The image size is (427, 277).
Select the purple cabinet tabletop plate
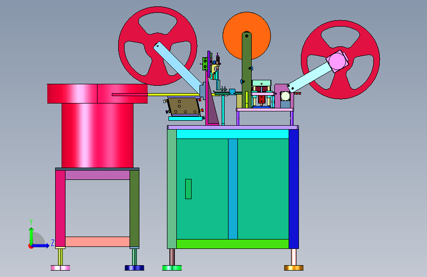233,127
